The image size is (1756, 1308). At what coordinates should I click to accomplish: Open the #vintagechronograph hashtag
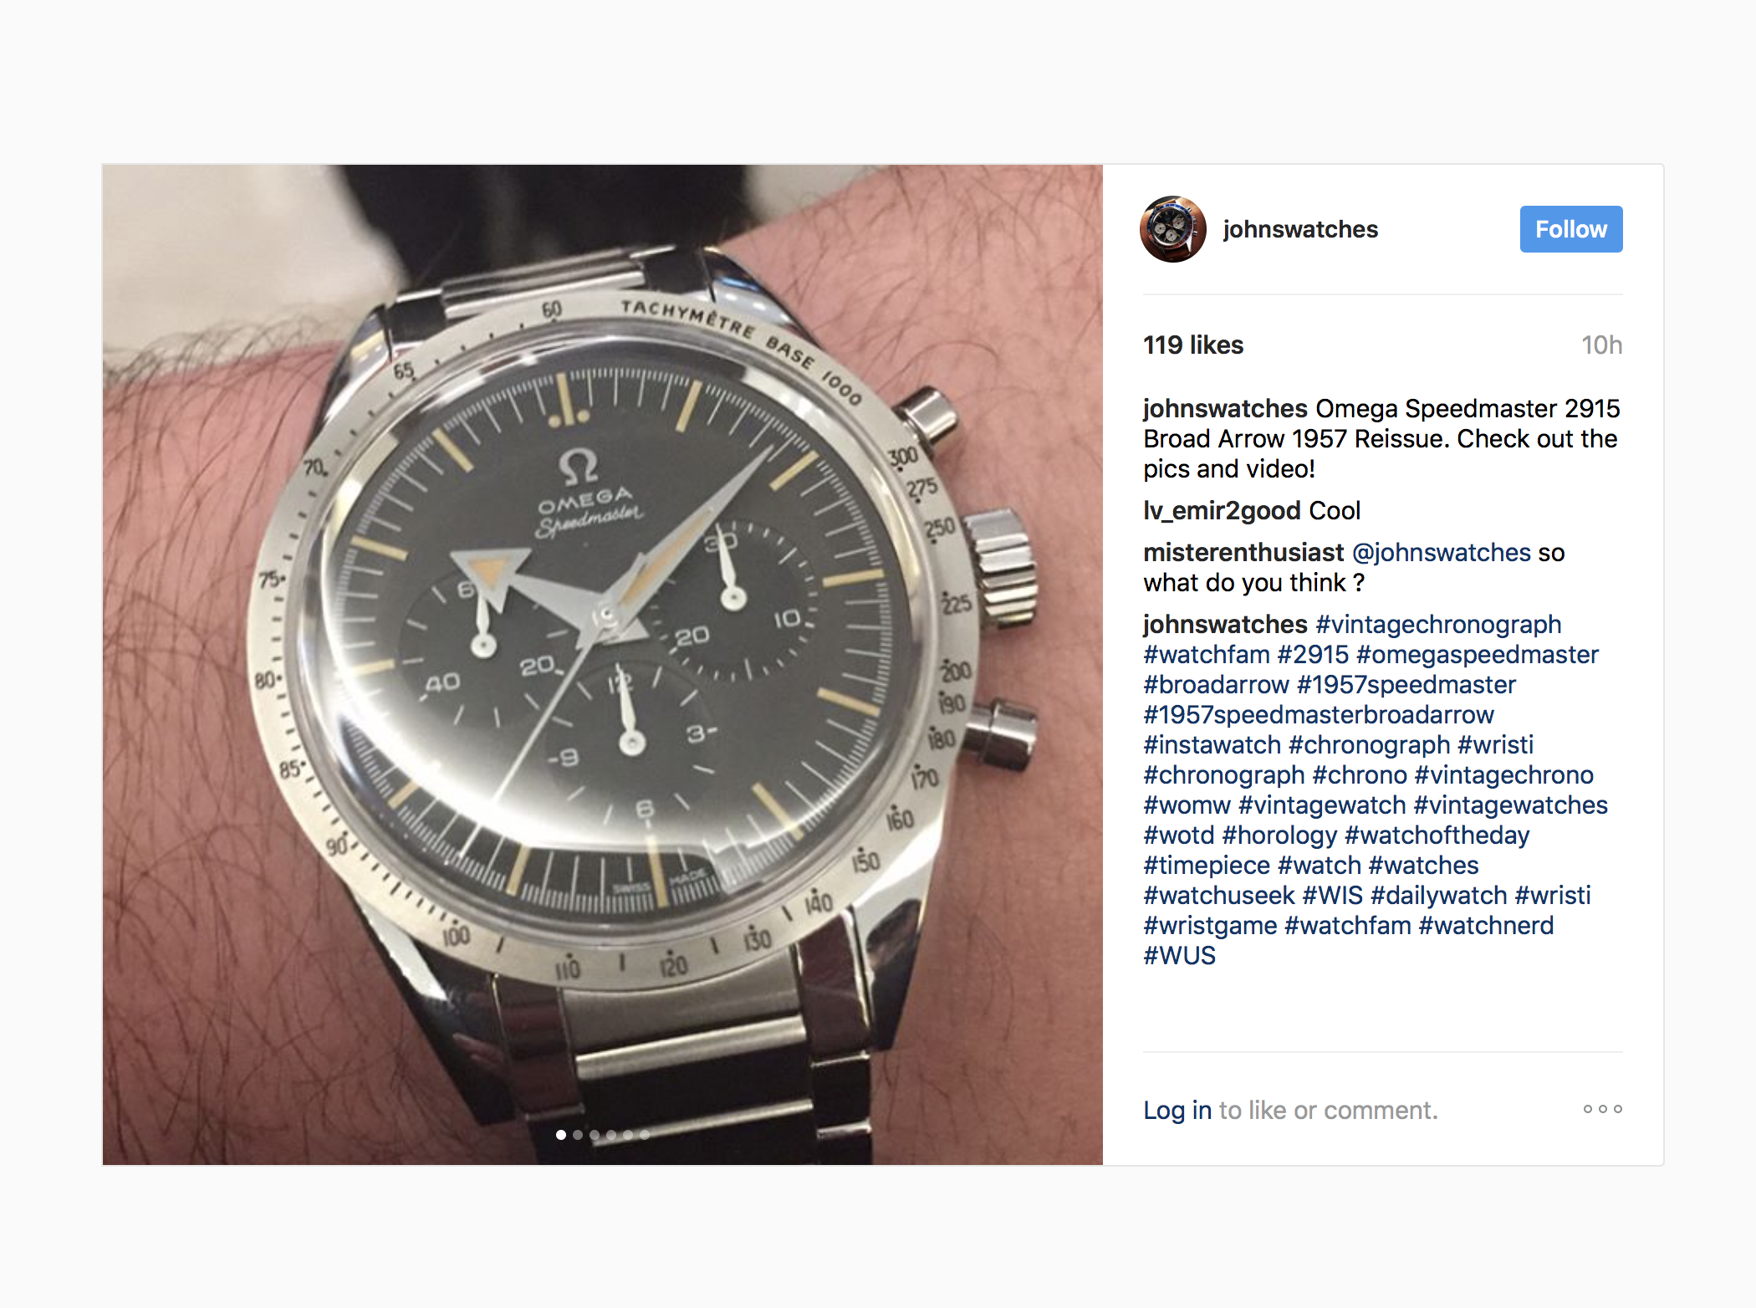click(1438, 624)
